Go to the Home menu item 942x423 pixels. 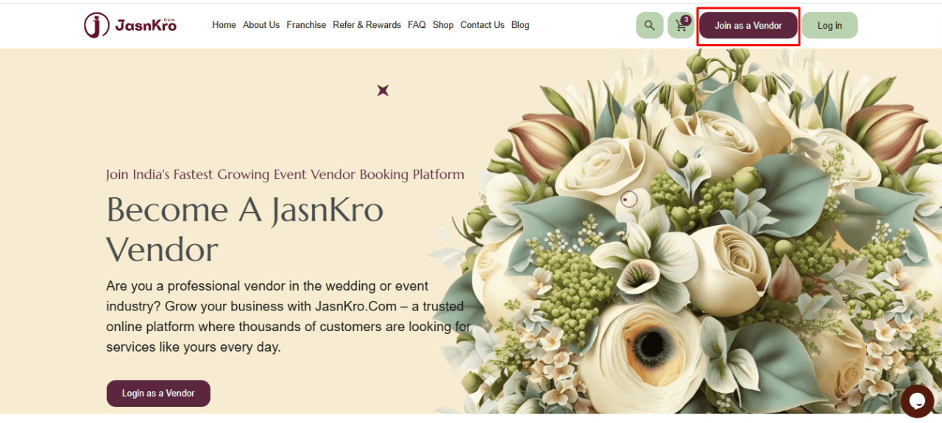[x=224, y=25]
